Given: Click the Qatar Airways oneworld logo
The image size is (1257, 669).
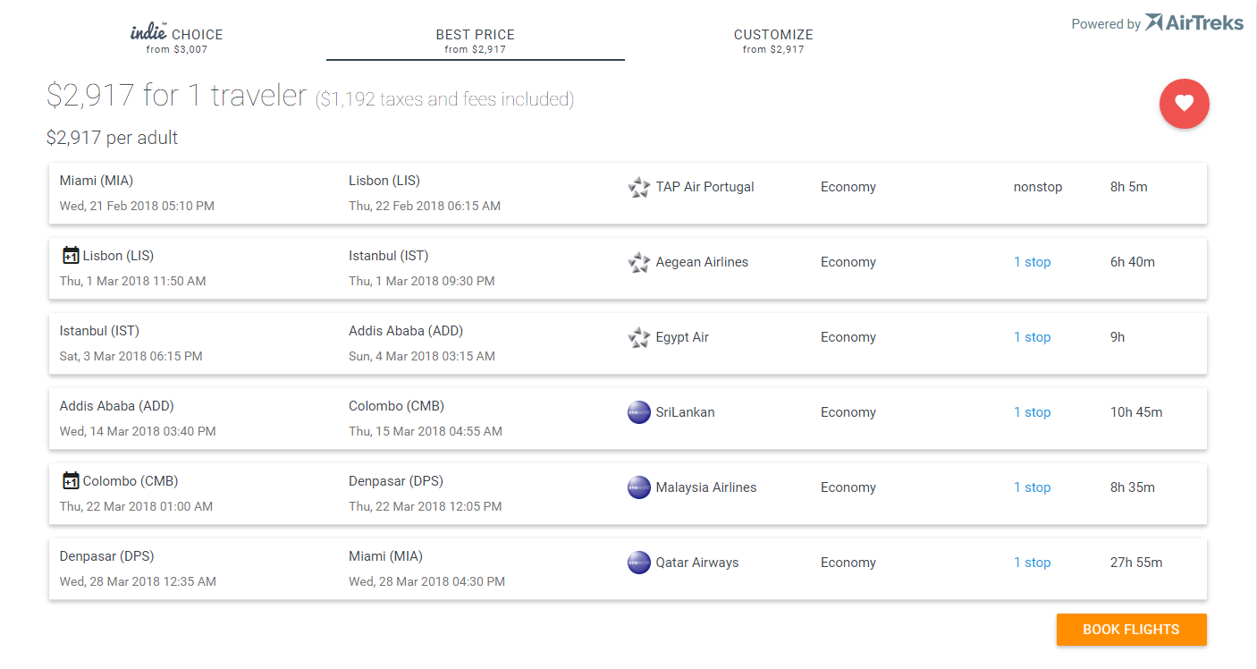Looking at the screenshot, I should point(638,563).
